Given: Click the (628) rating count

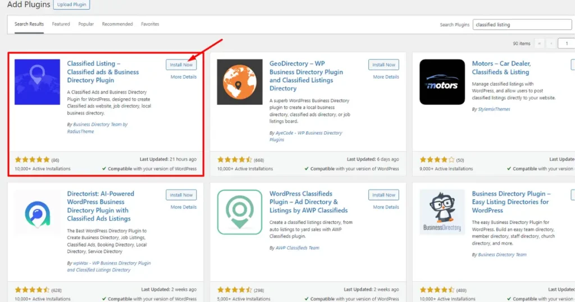Looking at the screenshot, I should (x=57, y=290).
